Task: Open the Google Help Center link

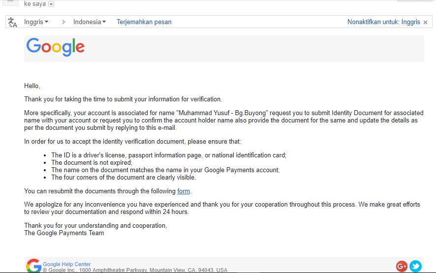Action: 67,264
